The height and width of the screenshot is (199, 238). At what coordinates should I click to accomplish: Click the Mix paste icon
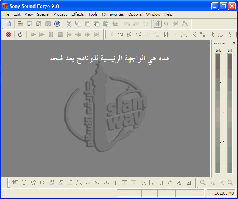point(97,24)
